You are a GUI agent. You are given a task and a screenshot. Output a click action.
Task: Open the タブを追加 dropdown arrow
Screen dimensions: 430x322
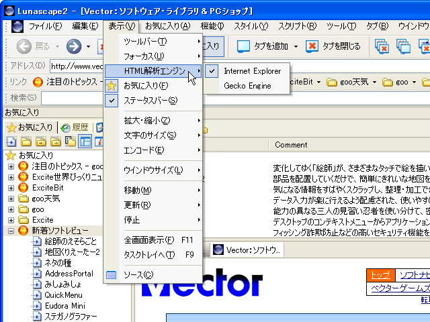(296, 46)
